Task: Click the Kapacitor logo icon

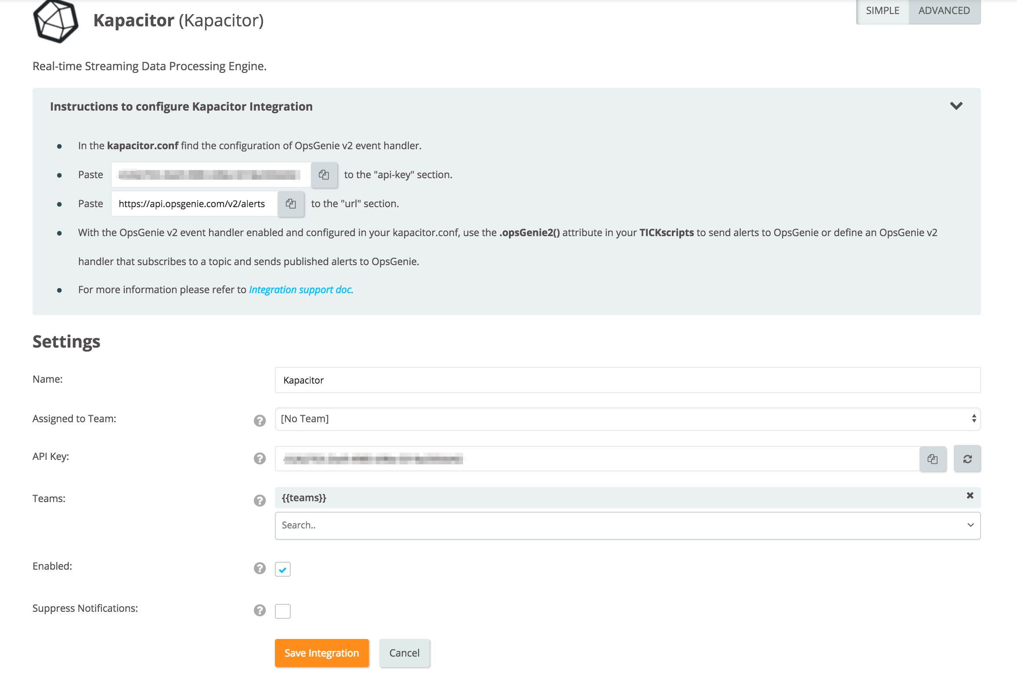Action: point(56,21)
